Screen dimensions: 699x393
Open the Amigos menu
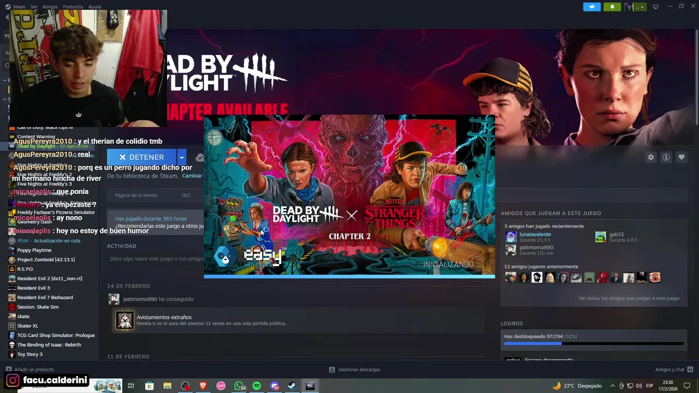50,7
